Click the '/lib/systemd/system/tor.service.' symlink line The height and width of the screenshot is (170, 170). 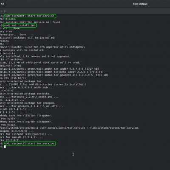[x=70, y=128]
